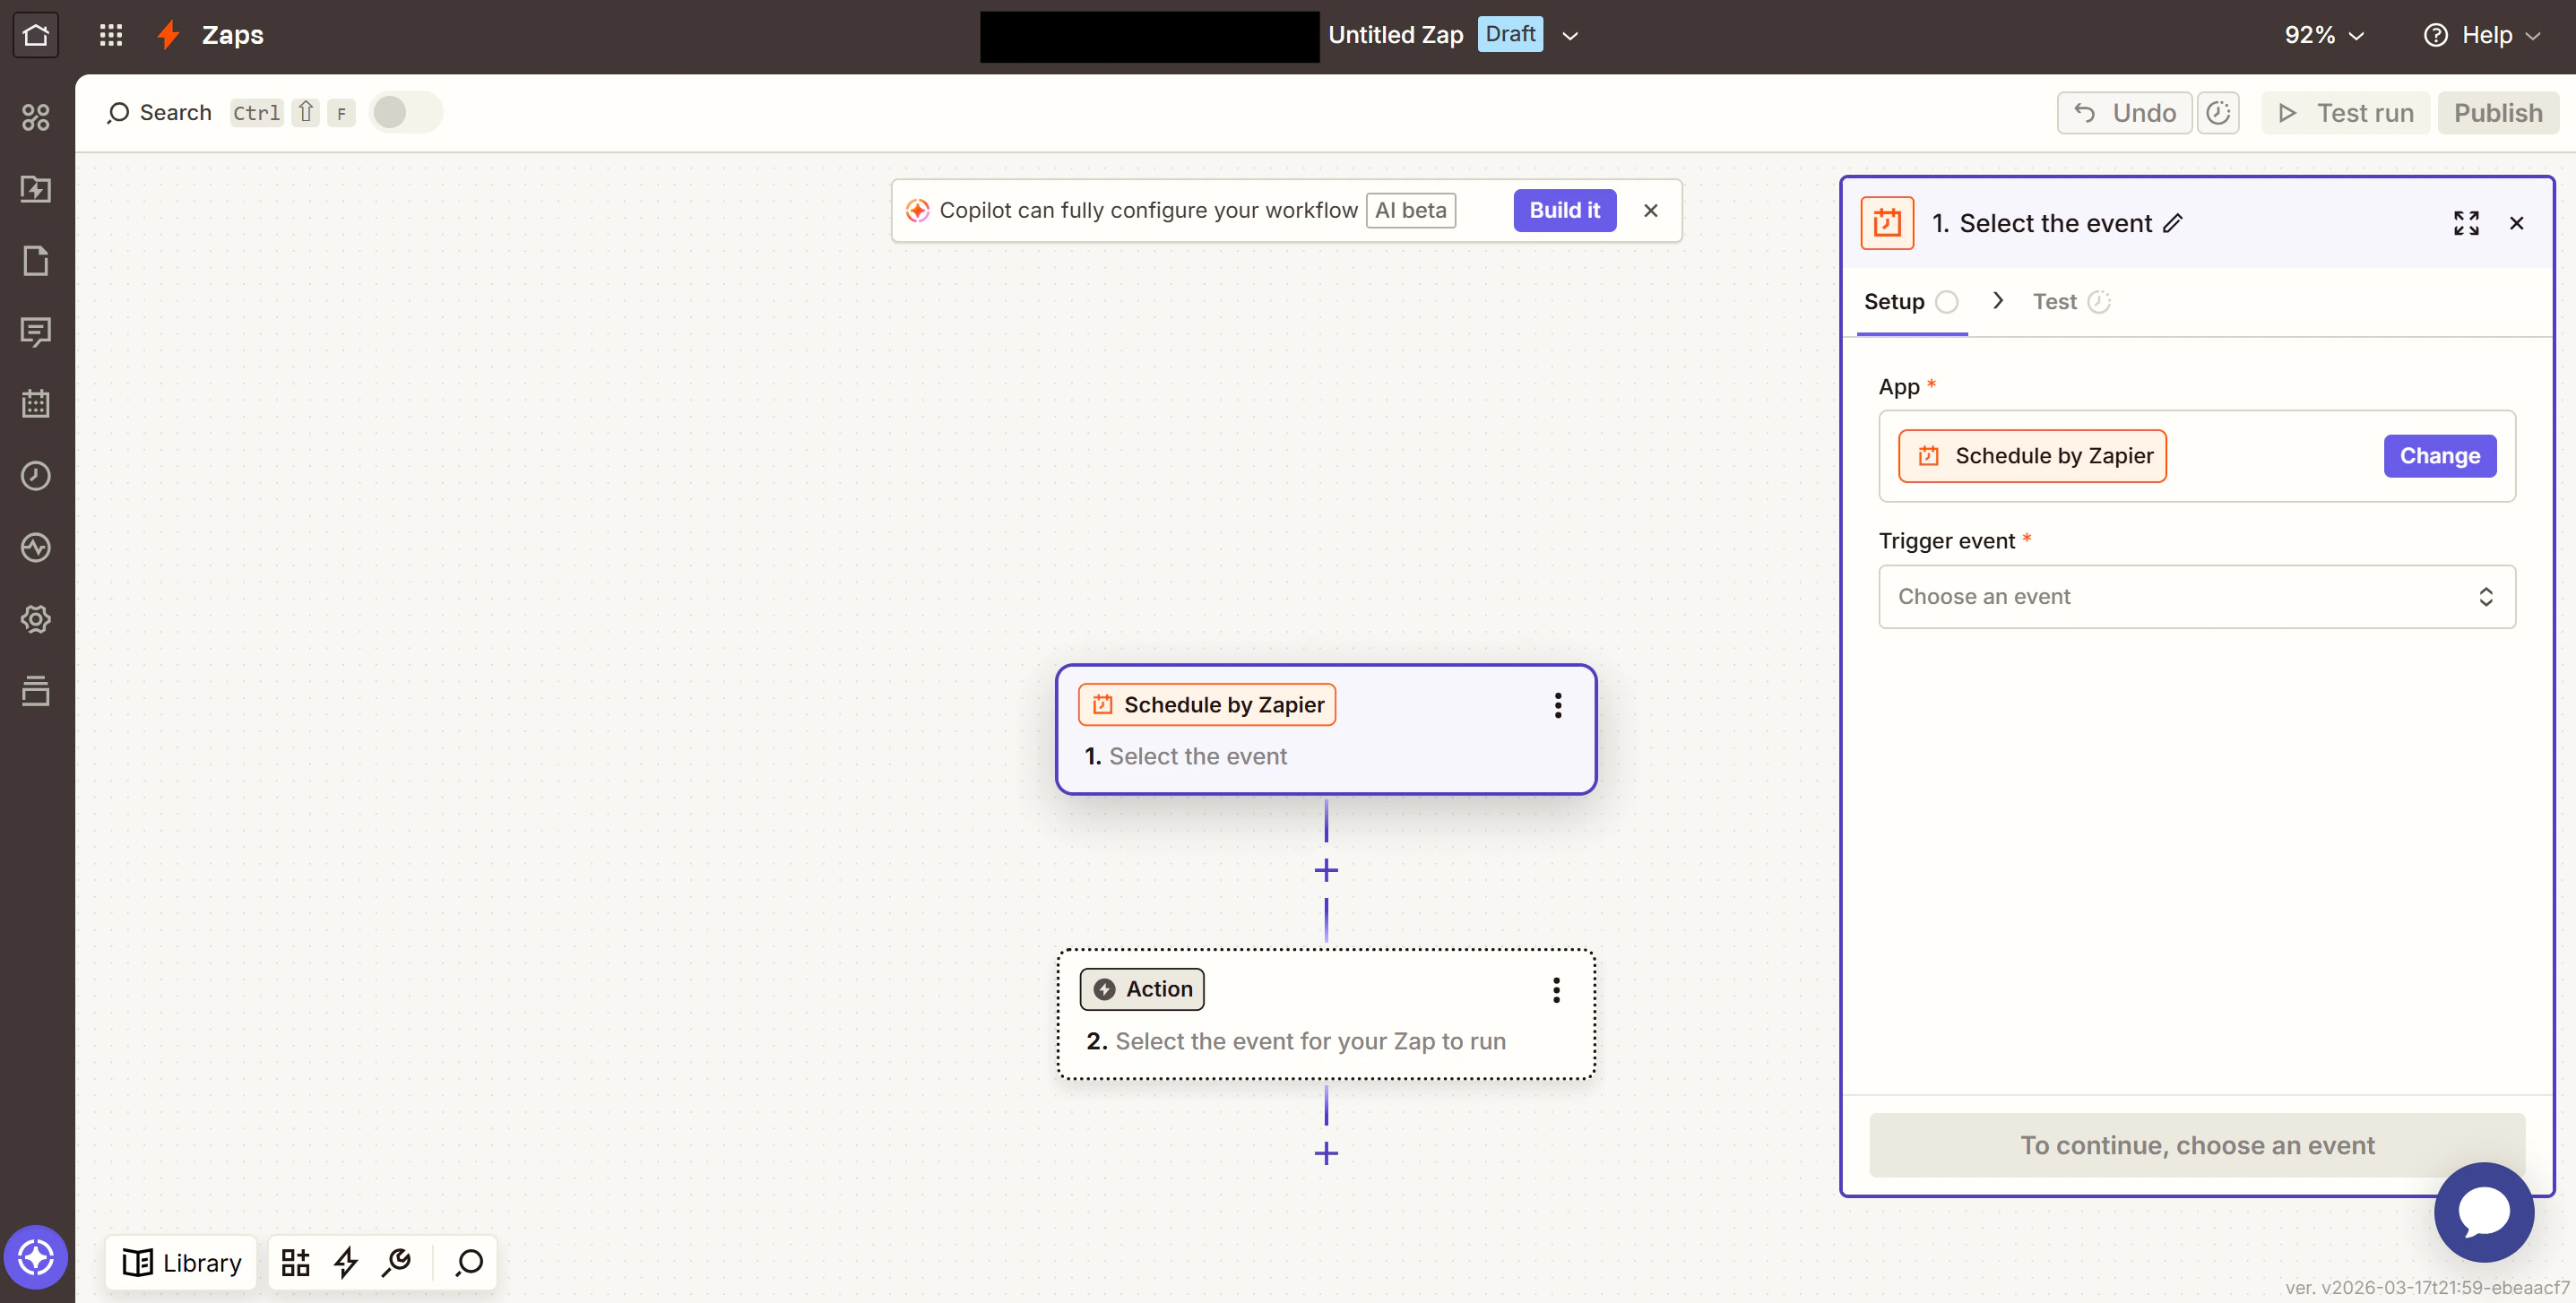The height and width of the screenshot is (1303, 2576).
Task: Click the pencil icon to rename step
Action: pos(2173,223)
